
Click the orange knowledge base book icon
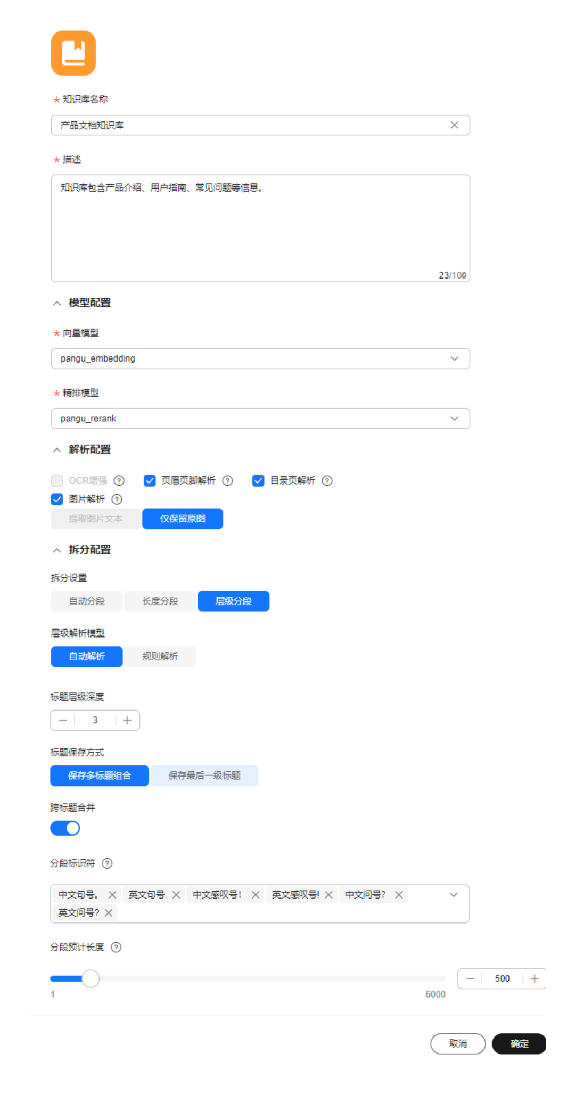(73, 53)
